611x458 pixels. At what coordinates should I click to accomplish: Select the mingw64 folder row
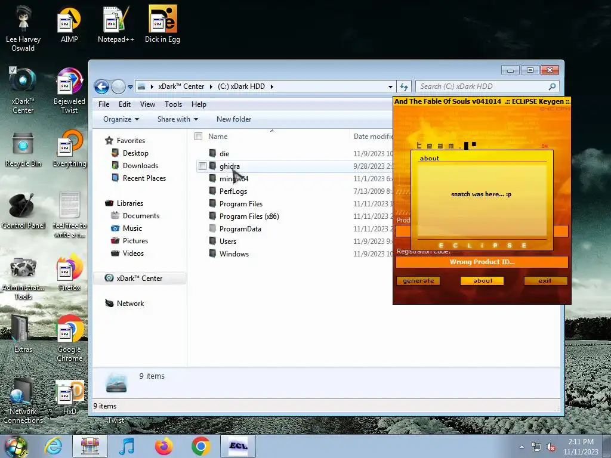234,179
